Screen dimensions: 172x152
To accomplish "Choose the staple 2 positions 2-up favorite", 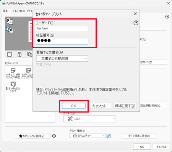I will pos(28,73).
